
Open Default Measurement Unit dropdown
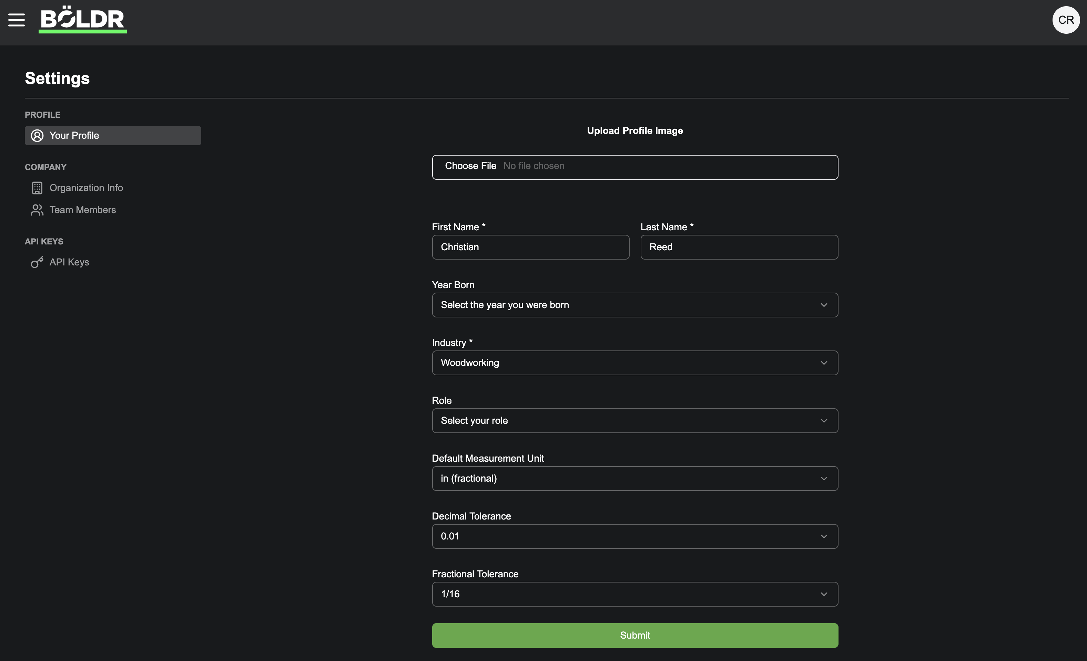coord(635,479)
